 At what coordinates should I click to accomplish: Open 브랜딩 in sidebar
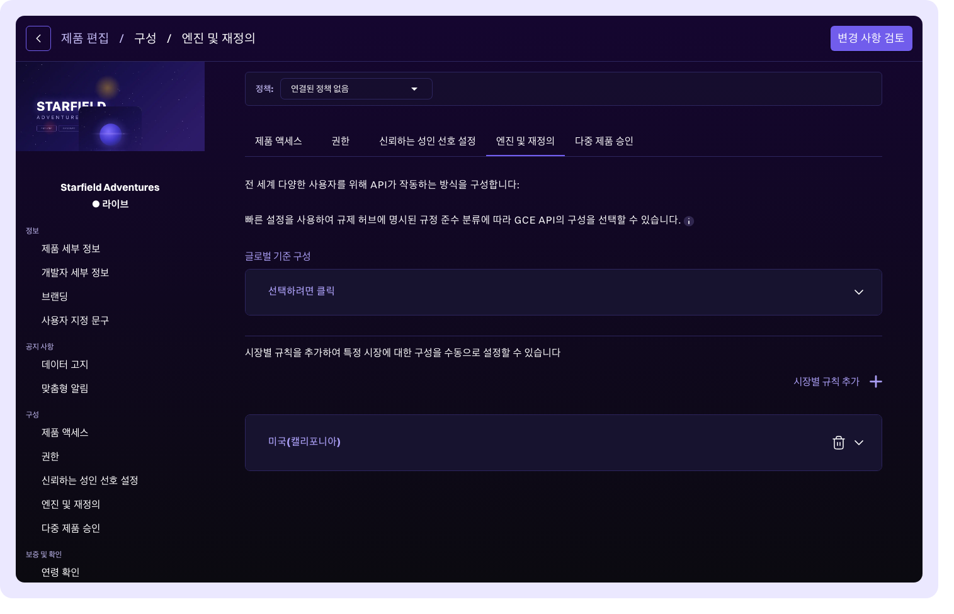coord(55,297)
